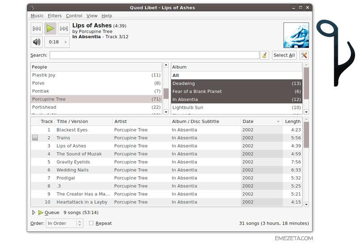This screenshot has width=358, height=246.
Task: Click the stop-after marker on Trains row
Action: [35, 138]
